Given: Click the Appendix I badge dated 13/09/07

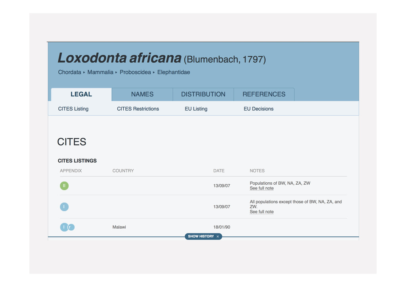Looking at the screenshot, I should (64, 207).
